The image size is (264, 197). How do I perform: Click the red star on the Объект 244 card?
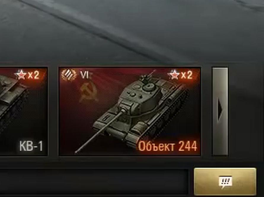(174, 75)
